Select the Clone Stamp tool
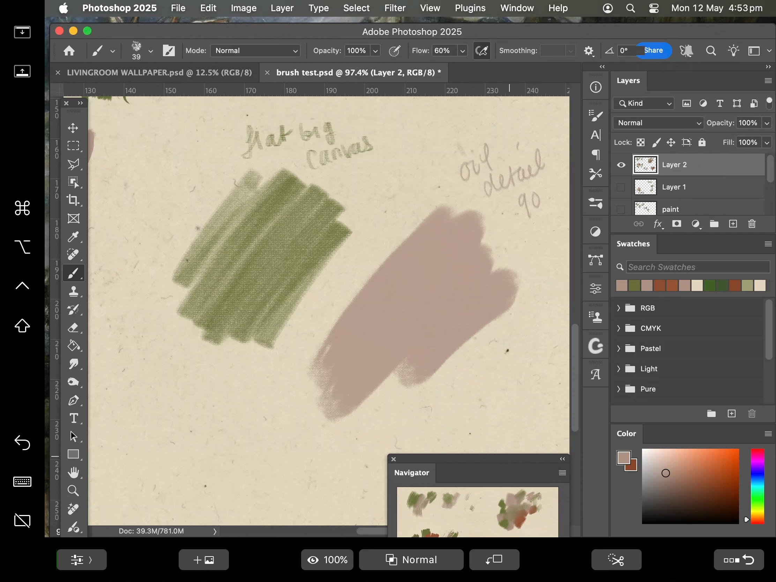 [x=73, y=291]
